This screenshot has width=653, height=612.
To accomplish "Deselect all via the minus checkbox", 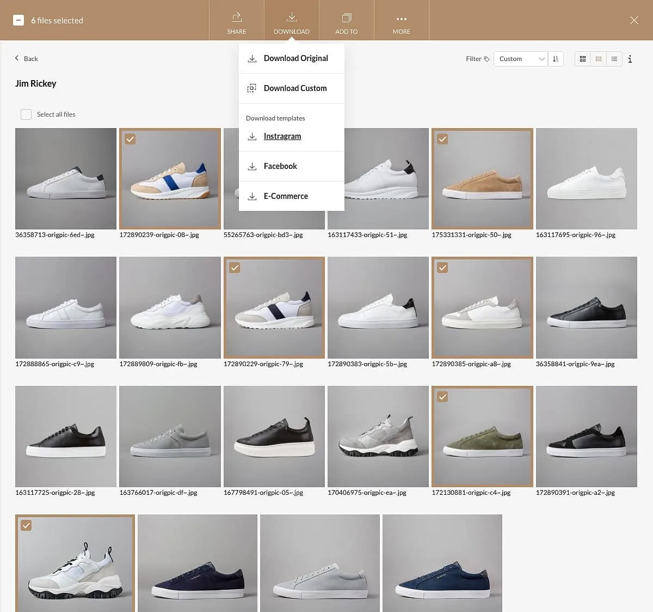I will pos(19,20).
